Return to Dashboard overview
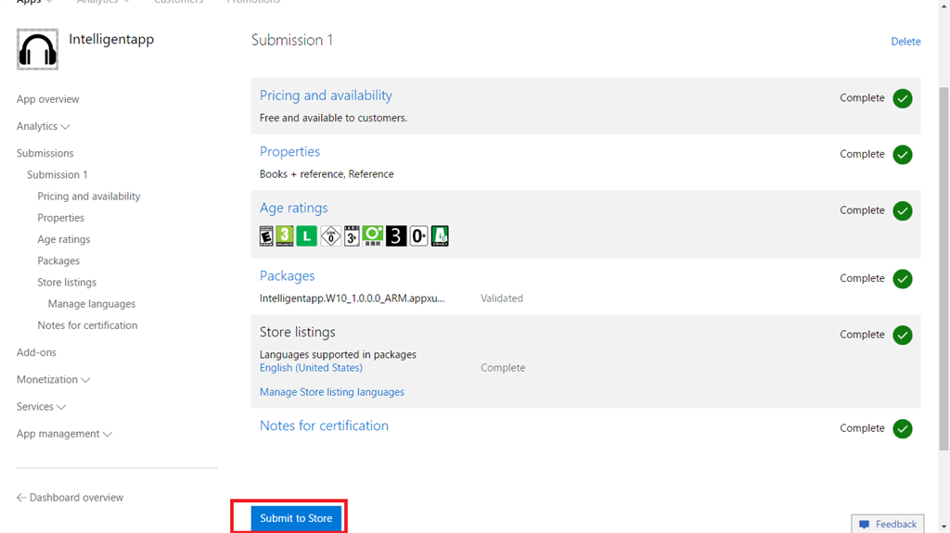 point(76,497)
